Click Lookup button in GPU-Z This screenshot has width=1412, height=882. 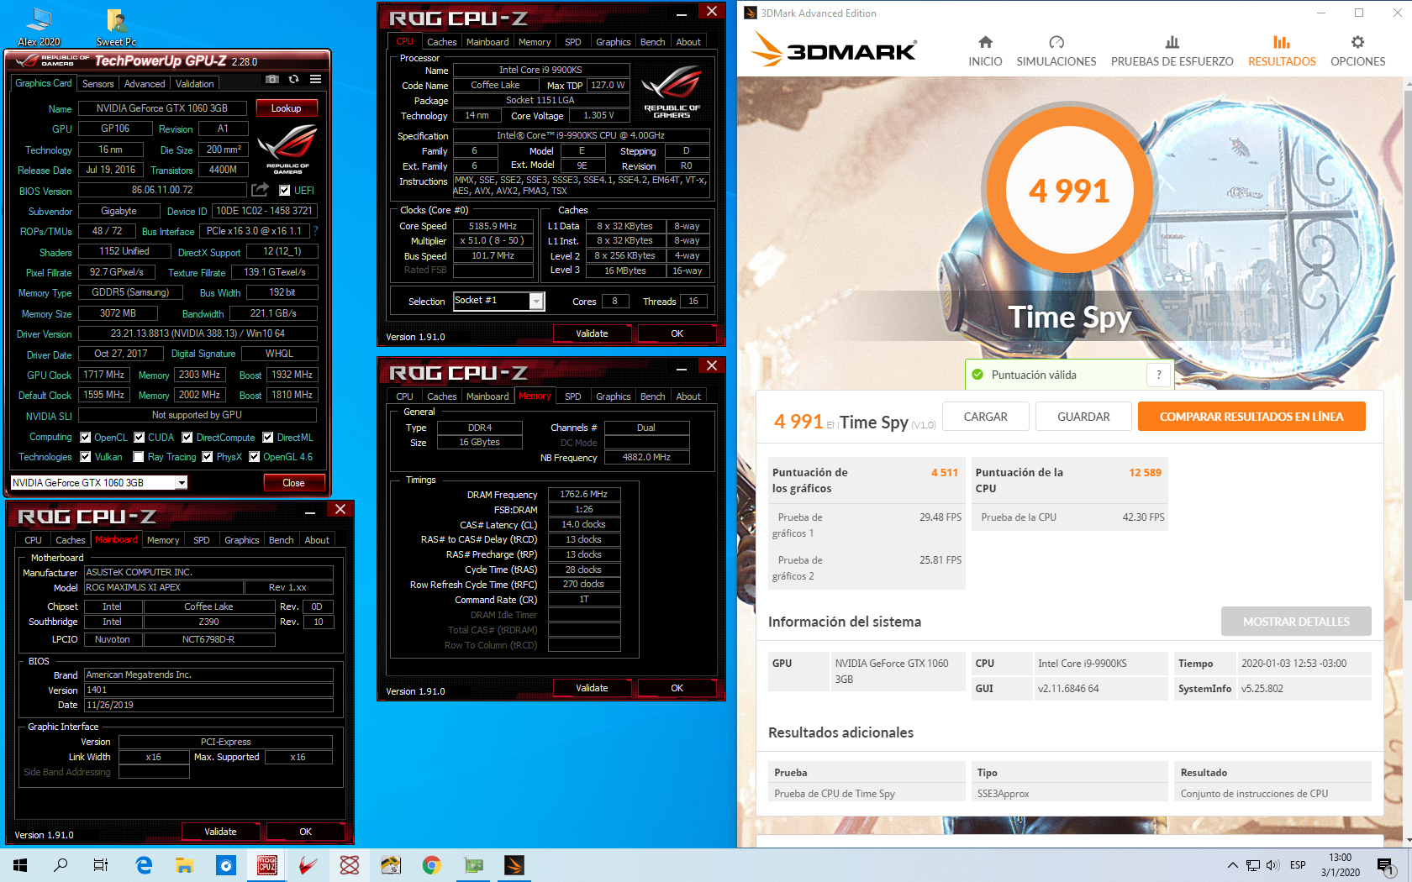[x=286, y=108]
